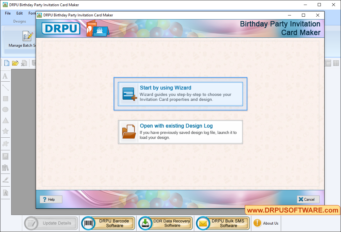Choose Start by using Wizard
This screenshot has height=232, width=341.
(x=180, y=93)
